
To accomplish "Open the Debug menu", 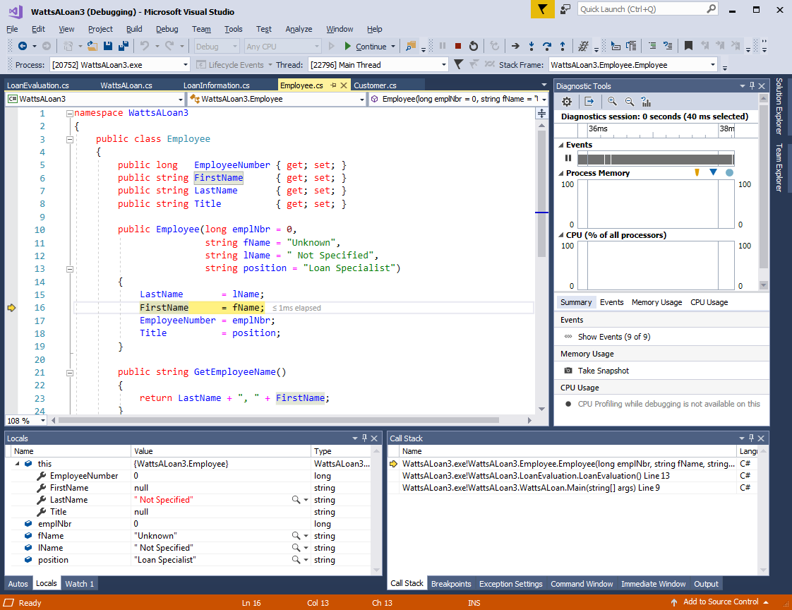I will coord(167,29).
